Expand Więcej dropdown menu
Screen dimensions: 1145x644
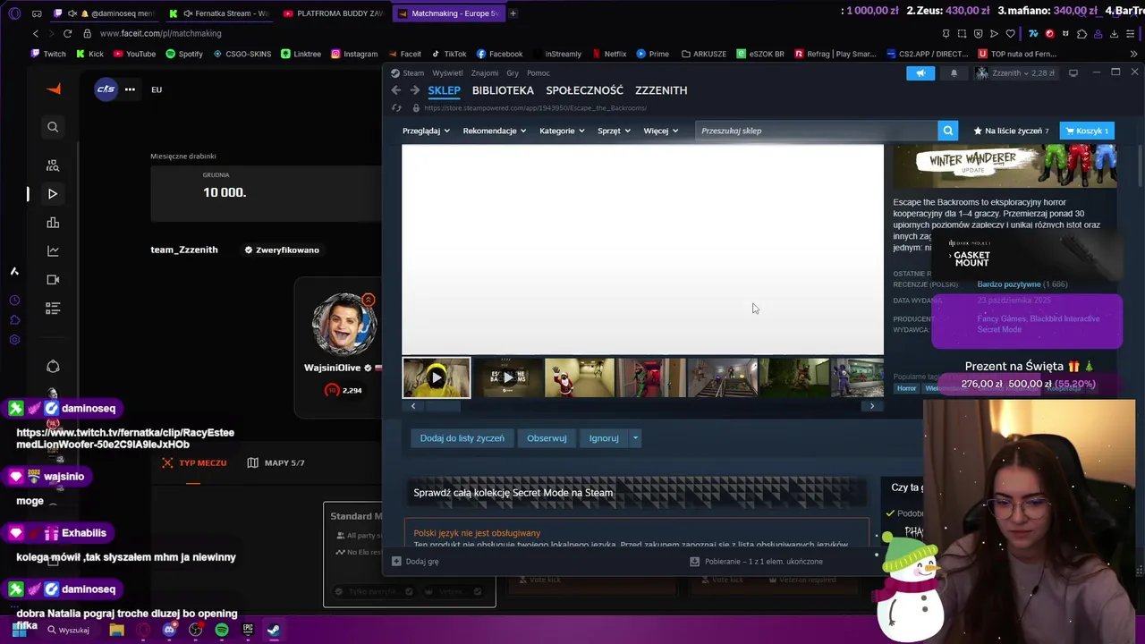click(x=661, y=131)
